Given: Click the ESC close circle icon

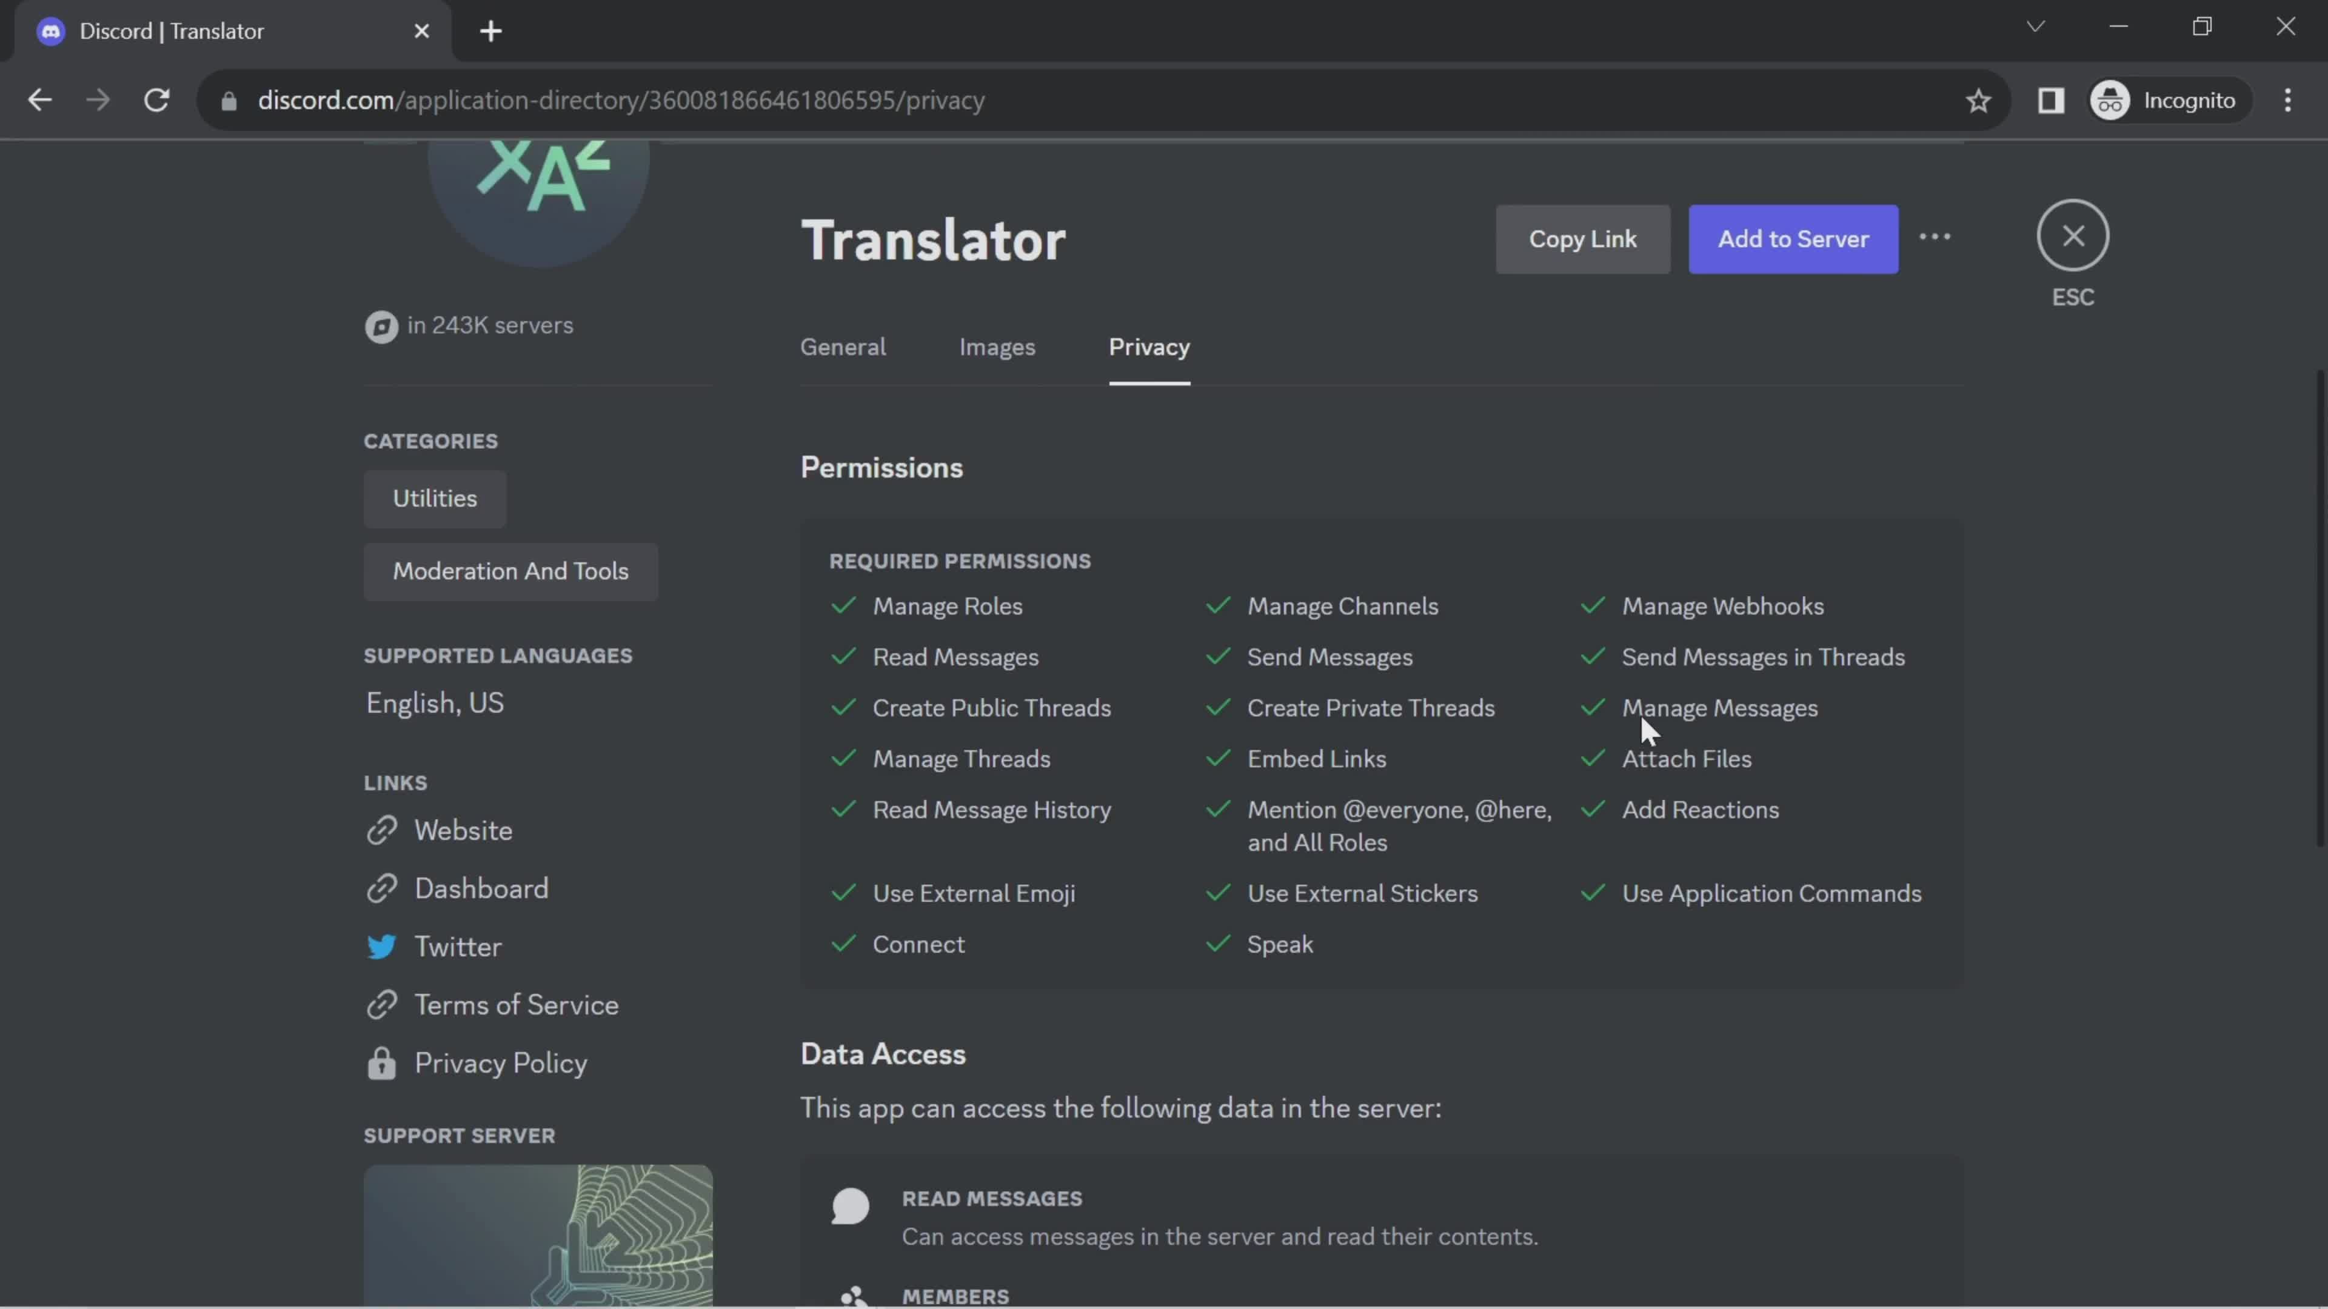Looking at the screenshot, I should tap(2072, 236).
